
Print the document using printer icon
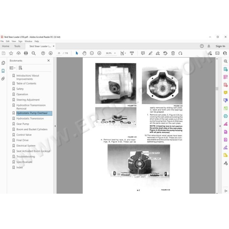coord(26,53)
